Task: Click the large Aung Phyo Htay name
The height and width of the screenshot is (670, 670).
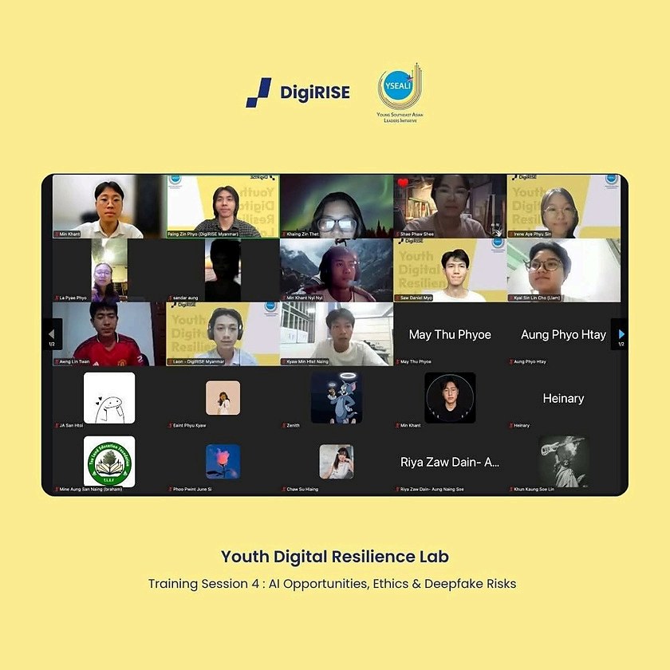Action: [x=564, y=334]
